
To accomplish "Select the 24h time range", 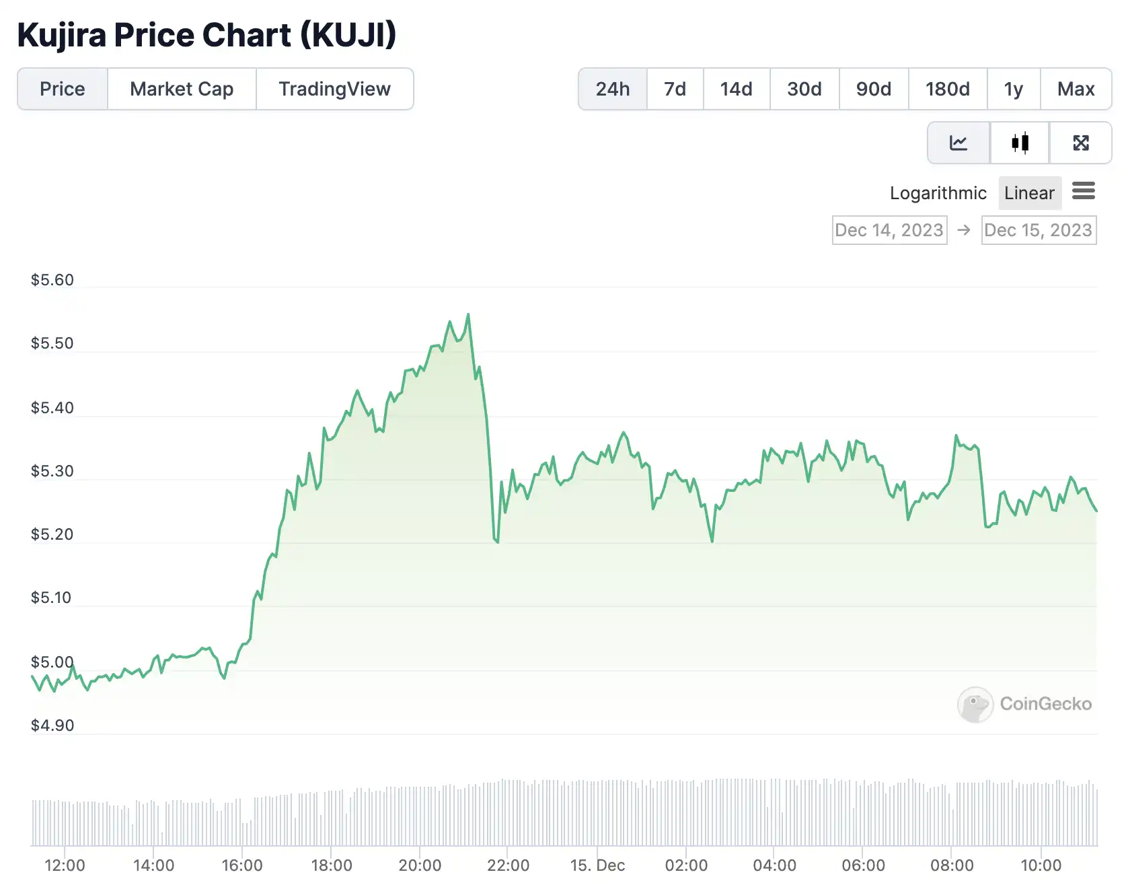I will (613, 89).
